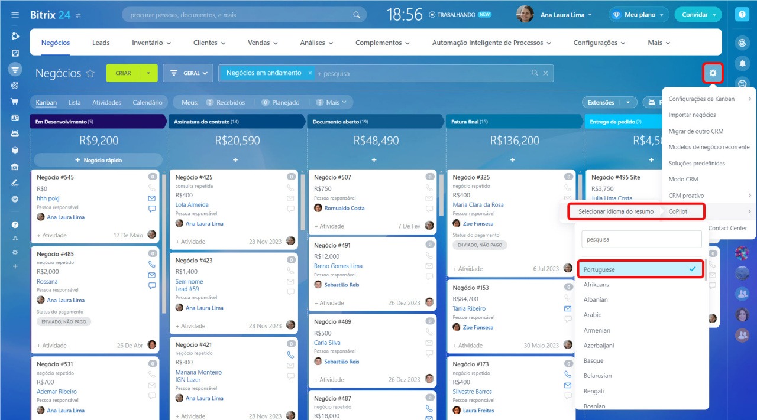Viewport: 757px width, 420px height.
Task: Switch to the Lista view tab
Action: click(x=75, y=102)
